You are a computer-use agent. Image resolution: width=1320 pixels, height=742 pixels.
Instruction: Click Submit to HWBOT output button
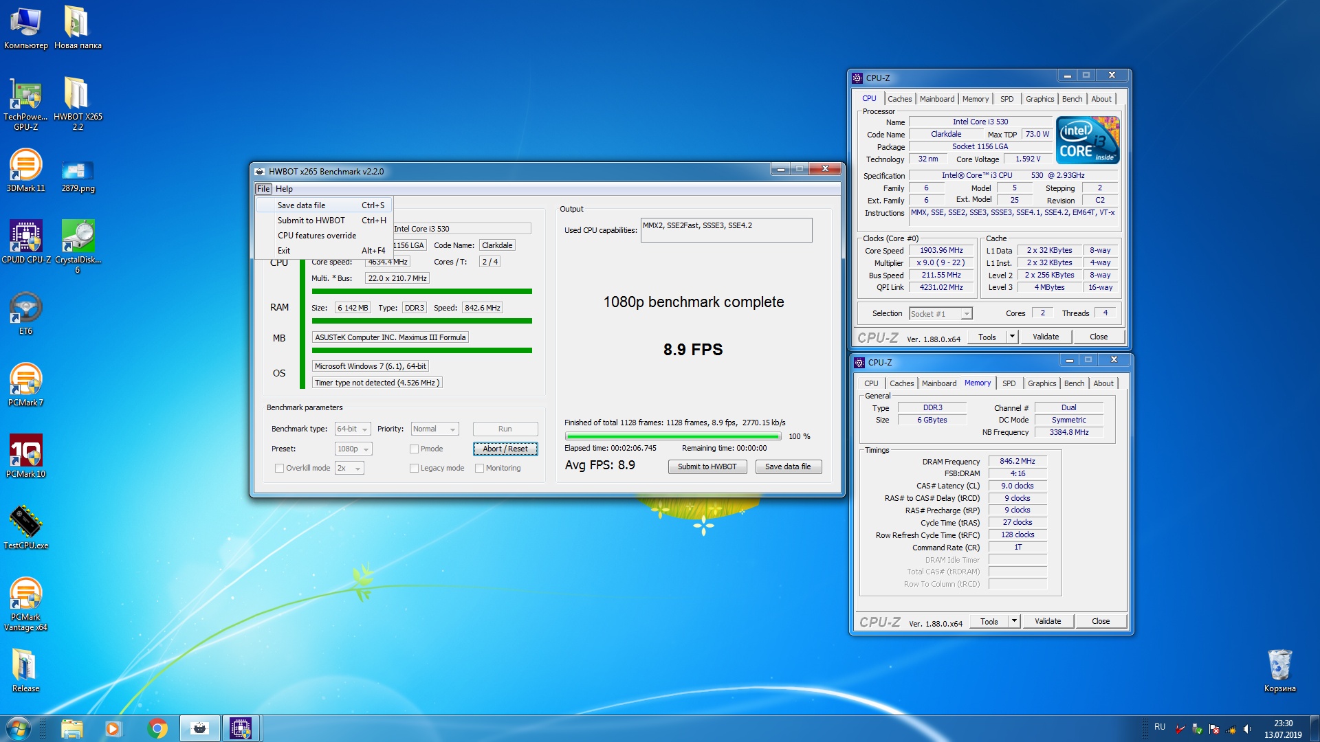point(707,466)
